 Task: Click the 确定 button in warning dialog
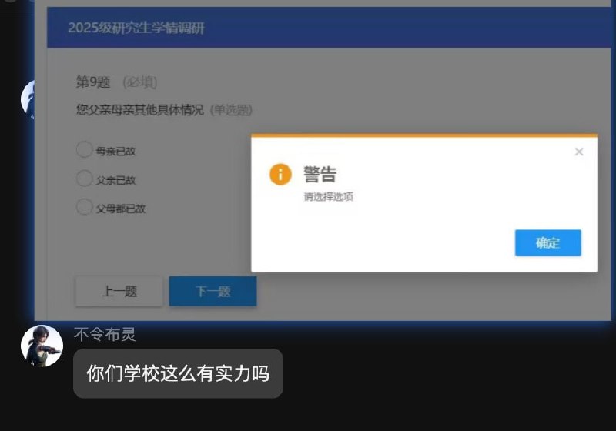[548, 243]
